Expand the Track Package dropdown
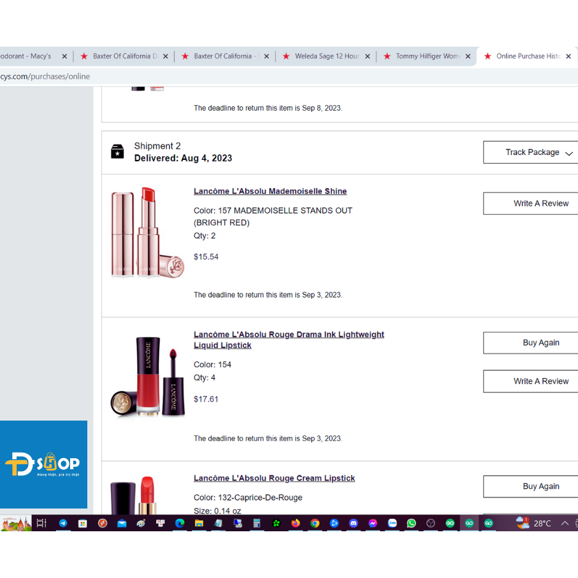 click(x=531, y=152)
